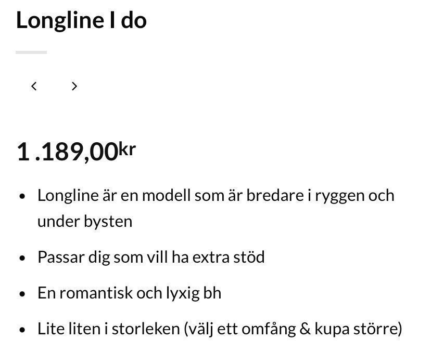Screen dimensions: 431x353
Task: Click the parenthetical "välj ett omfång & kupa större"
Action: (x=293, y=329)
